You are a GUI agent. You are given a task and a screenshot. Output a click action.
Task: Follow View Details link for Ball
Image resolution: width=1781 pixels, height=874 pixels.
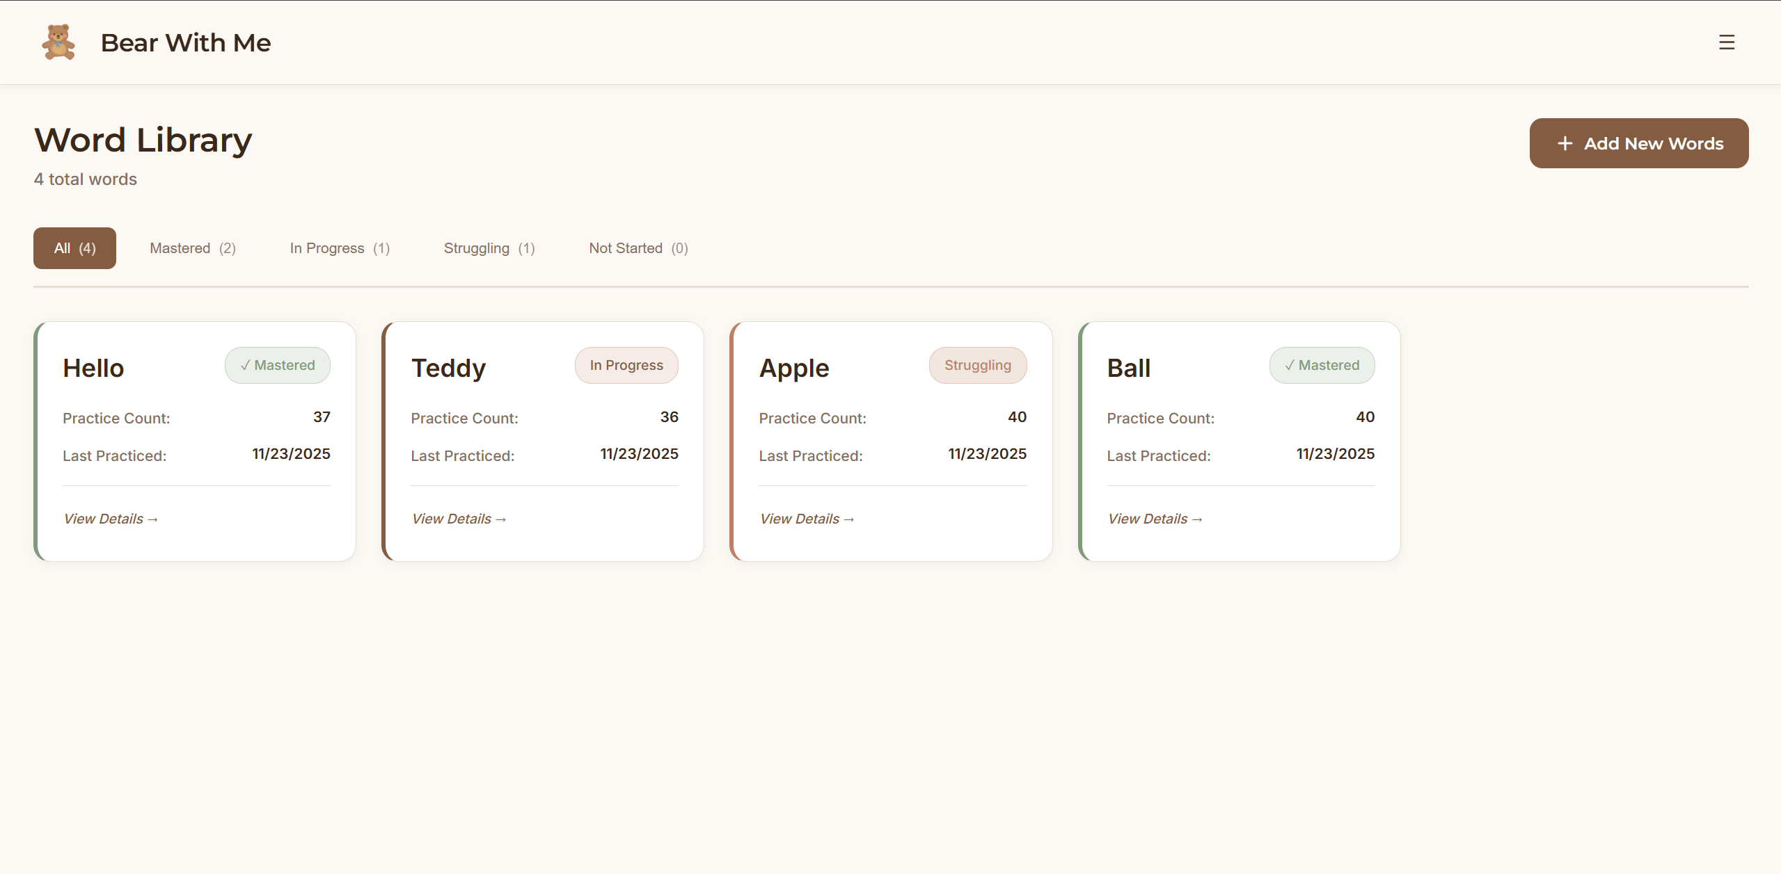coord(1155,519)
